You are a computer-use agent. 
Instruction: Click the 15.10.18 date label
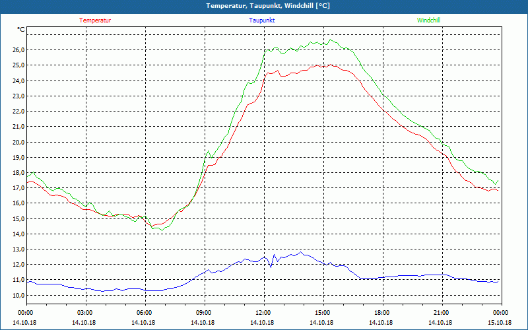[500, 323]
